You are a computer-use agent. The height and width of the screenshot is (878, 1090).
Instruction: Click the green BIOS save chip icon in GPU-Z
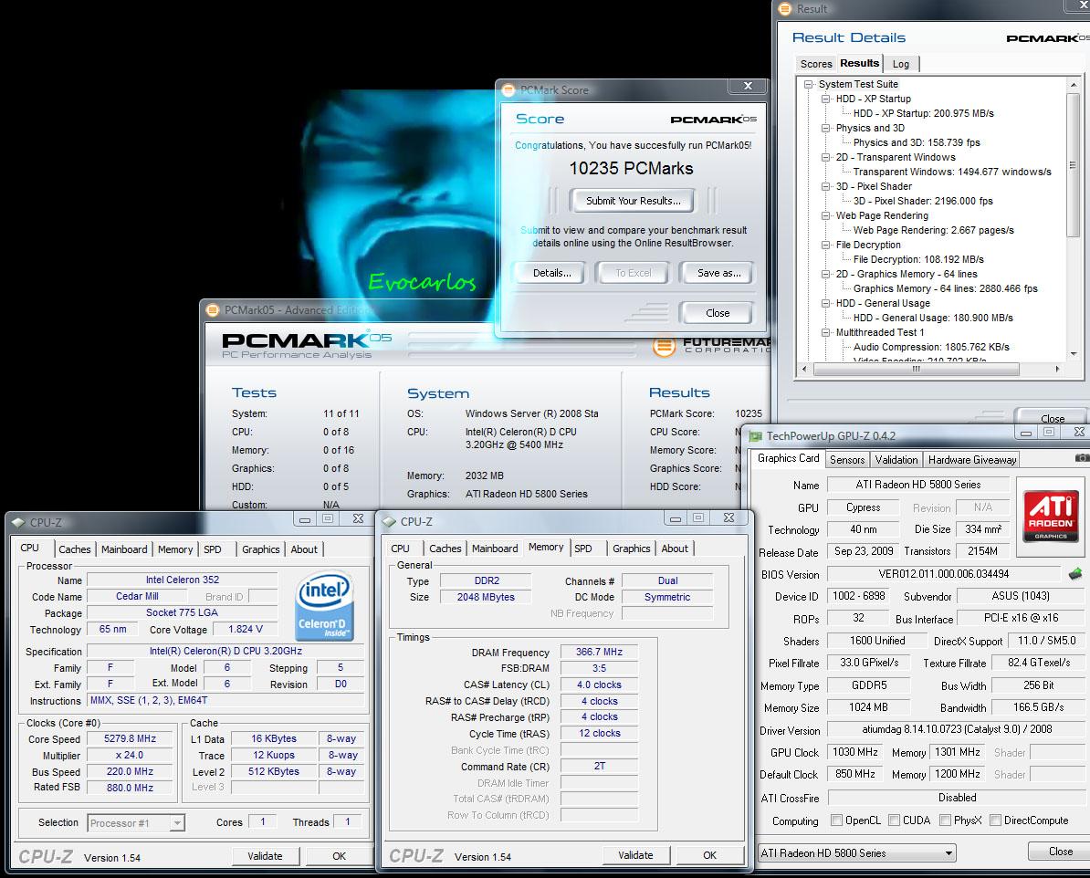point(1075,573)
